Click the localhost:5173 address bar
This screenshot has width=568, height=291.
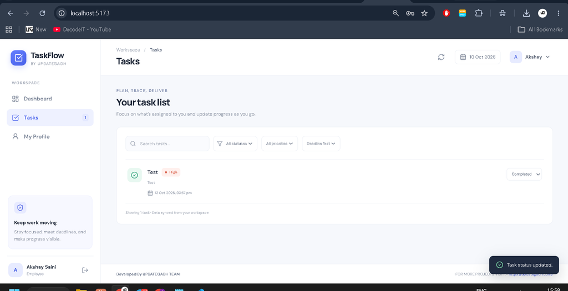(225, 13)
